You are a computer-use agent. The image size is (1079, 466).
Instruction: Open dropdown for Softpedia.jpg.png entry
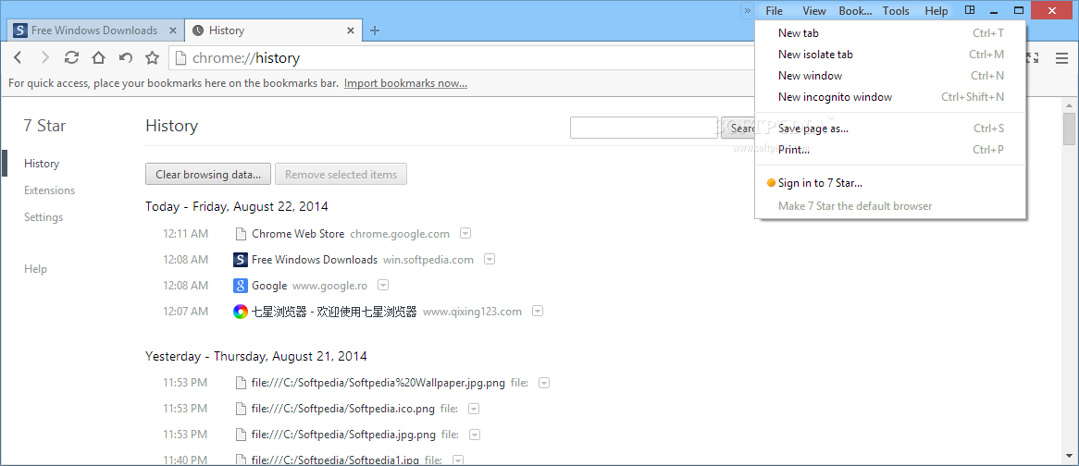point(475,435)
